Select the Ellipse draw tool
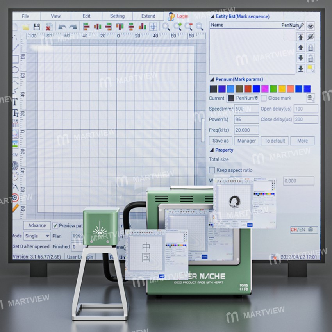This screenshot has width=332, height=332. 16,70
